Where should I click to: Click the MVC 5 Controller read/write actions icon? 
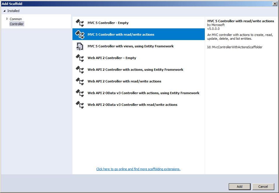pos(80,35)
